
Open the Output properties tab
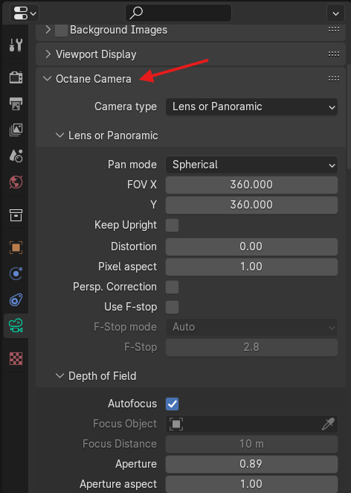(x=16, y=104)
